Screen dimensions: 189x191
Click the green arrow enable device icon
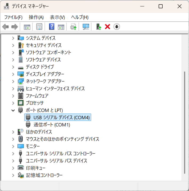[99, 27]
